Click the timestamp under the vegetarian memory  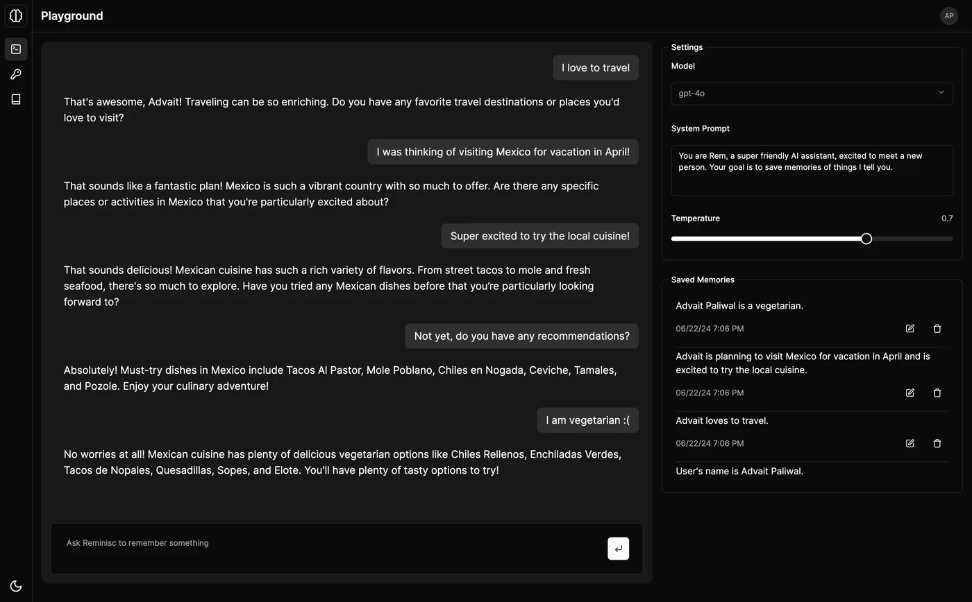710,328
